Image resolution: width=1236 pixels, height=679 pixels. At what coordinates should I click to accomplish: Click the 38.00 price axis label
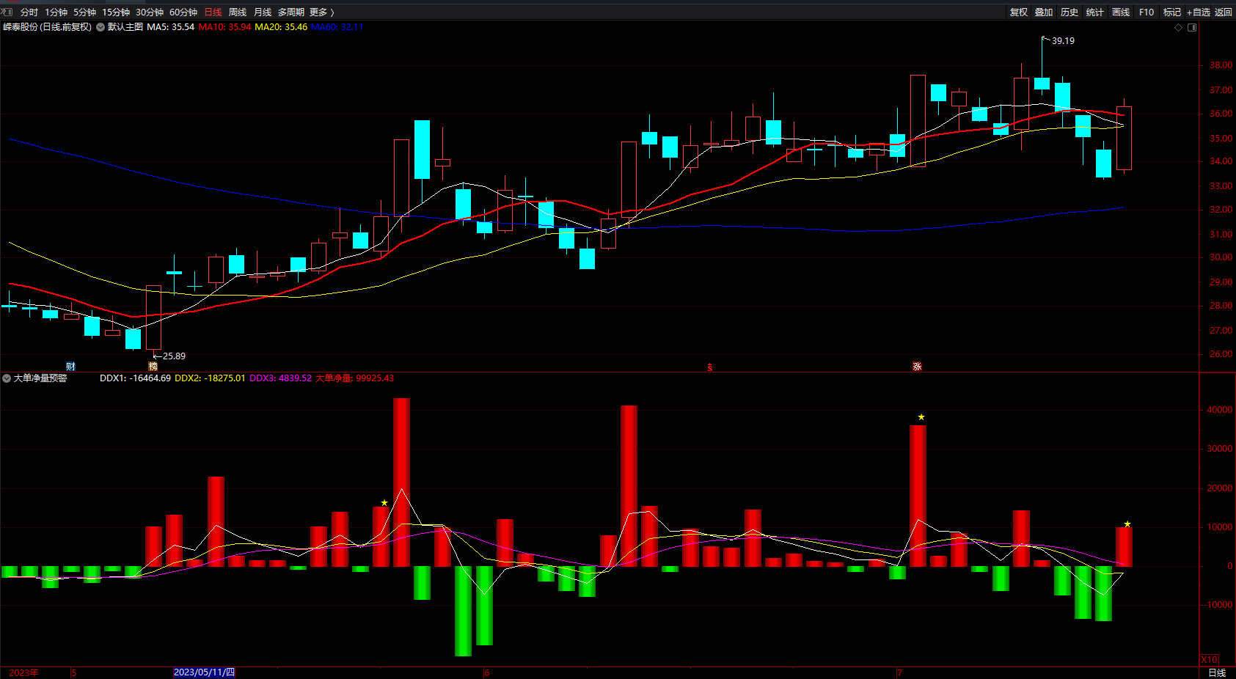(1221, 65)
